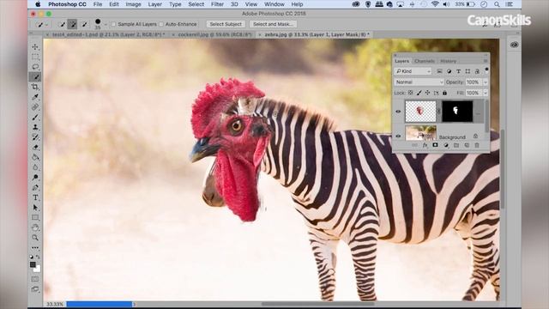This screenshot has width=549, height=309.
Task: Switch to cockerell.jpg document tab
Action: 215,34
